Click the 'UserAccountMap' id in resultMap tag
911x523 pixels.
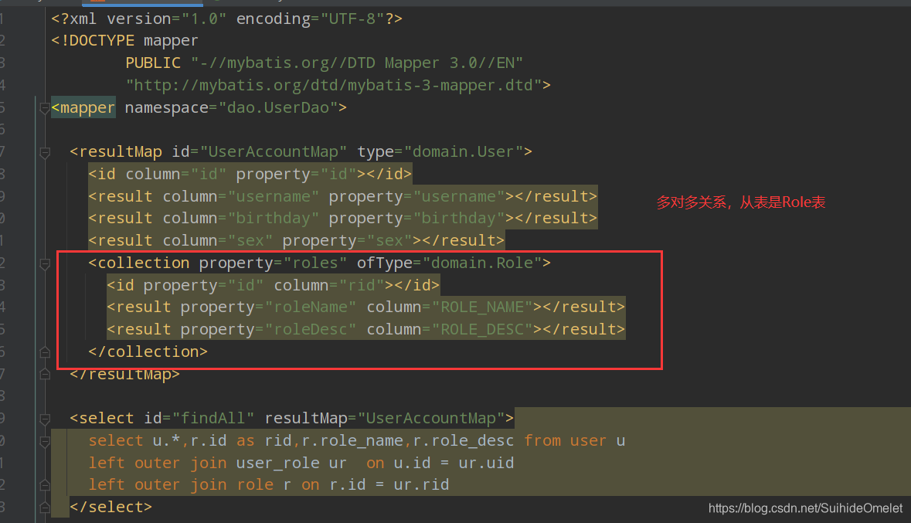point(273,152)
